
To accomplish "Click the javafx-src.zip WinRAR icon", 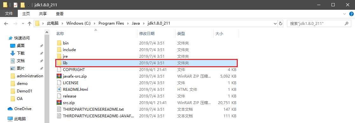I will (x=59, y=76).
